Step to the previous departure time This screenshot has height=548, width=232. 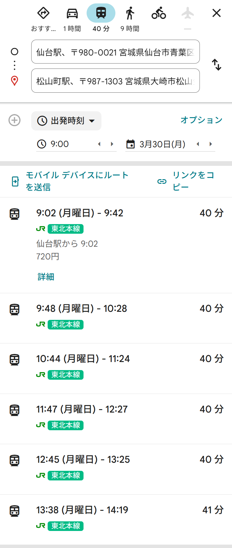99,144
